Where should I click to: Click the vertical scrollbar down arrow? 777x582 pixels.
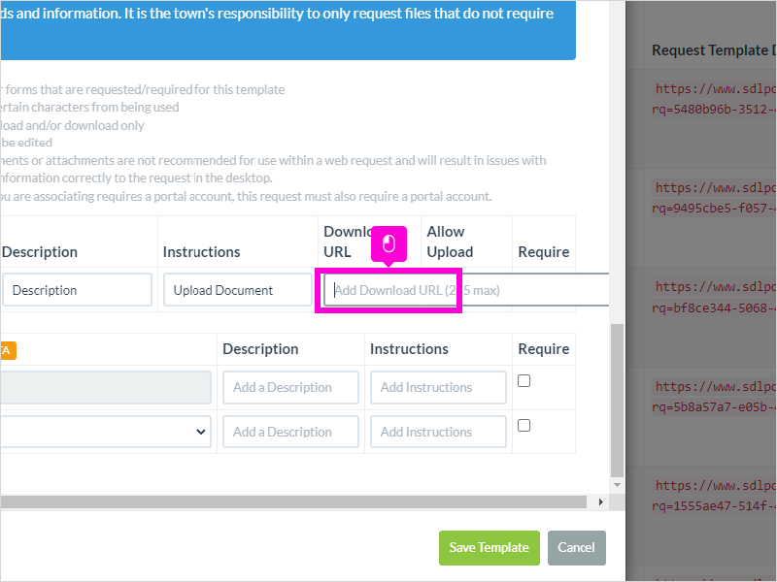click(x=617, y=485)
